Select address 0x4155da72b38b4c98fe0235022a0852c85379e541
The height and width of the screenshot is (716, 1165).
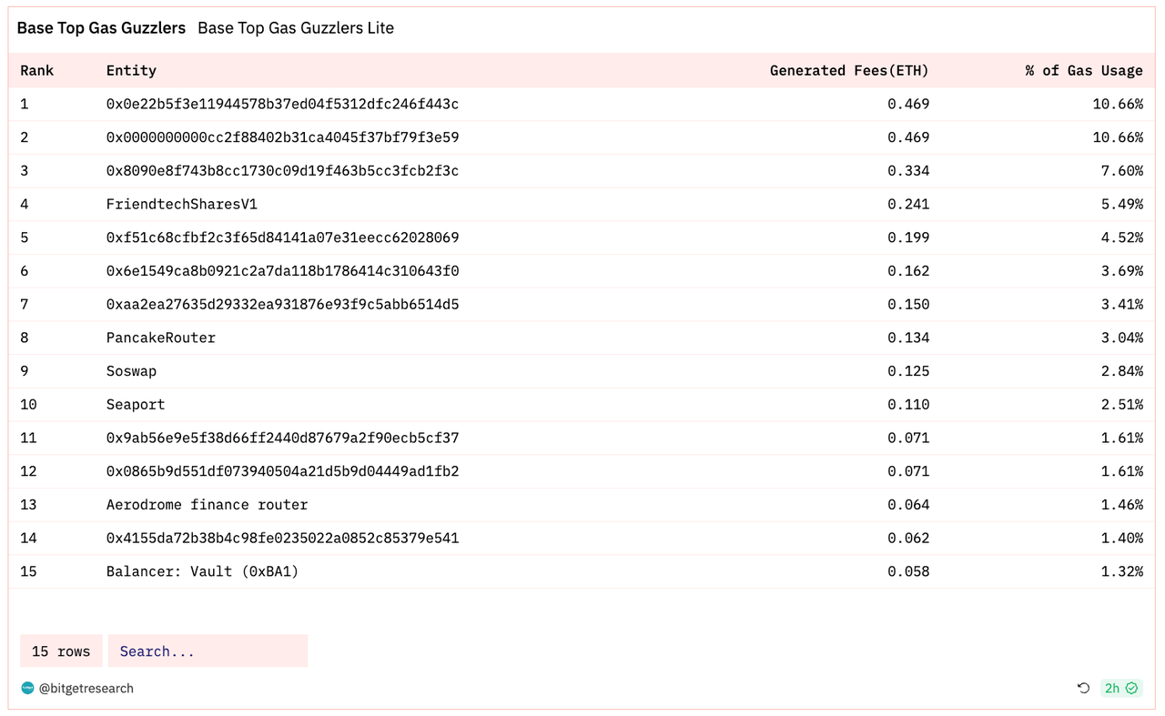(282, 538)
